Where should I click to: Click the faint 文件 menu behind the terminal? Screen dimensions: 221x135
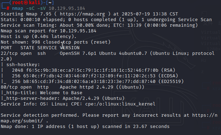pyautogui.click(x=208, y=23)
